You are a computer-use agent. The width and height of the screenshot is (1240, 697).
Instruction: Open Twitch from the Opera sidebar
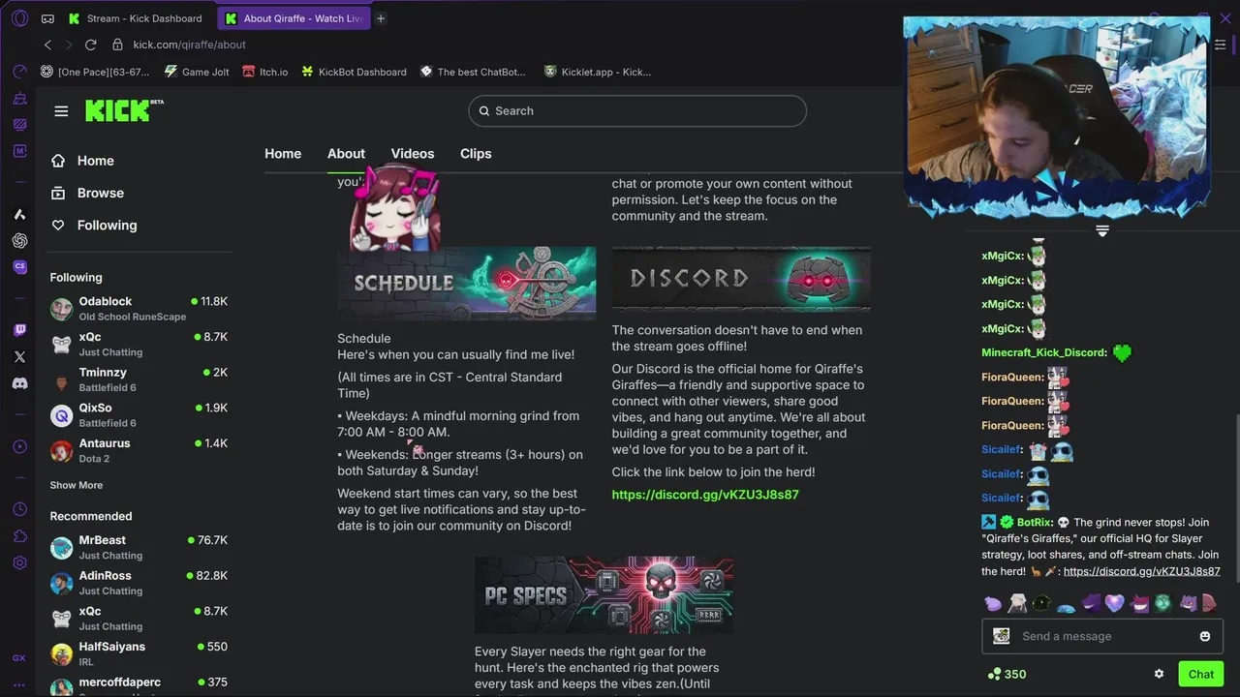[x=19, y=330]
